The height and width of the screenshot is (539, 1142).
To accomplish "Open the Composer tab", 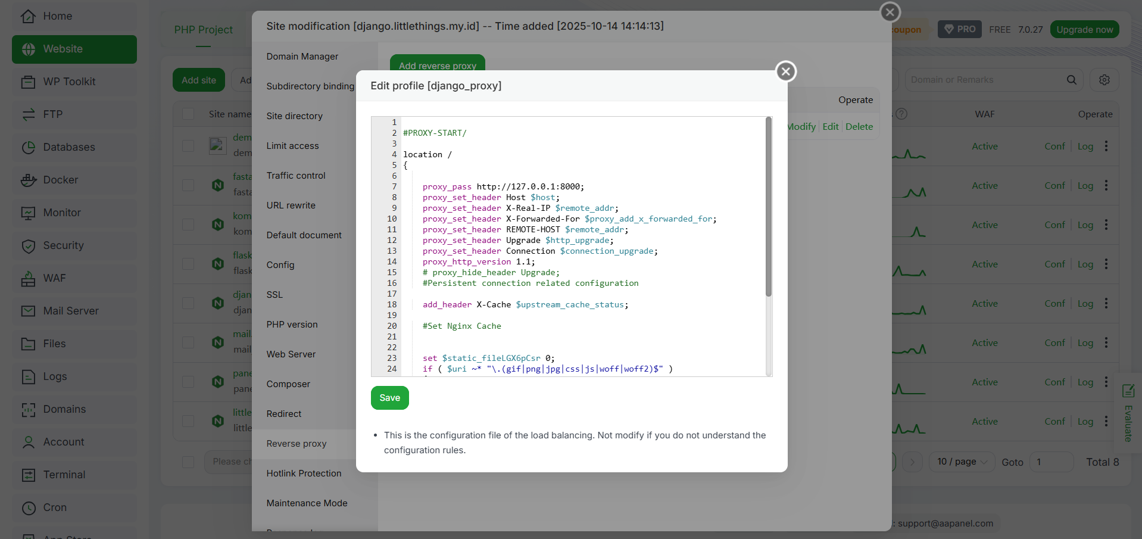I will point(288,384).
